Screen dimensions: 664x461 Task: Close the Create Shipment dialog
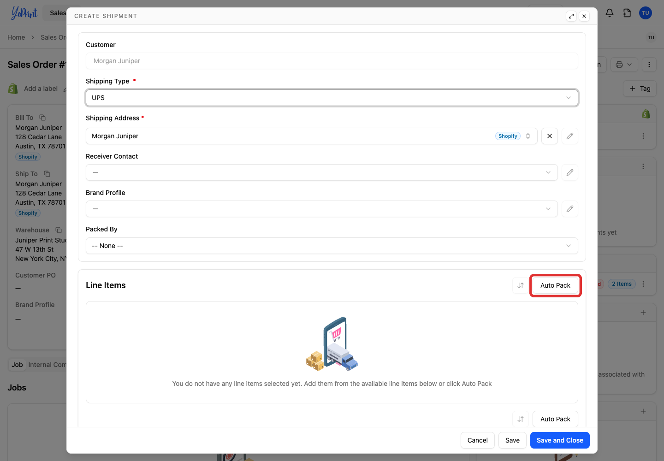pos(584,16)
